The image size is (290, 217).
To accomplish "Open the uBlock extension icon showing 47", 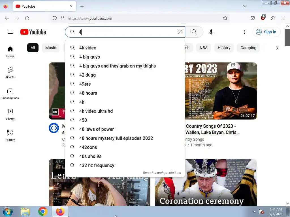I will point(263,18).
